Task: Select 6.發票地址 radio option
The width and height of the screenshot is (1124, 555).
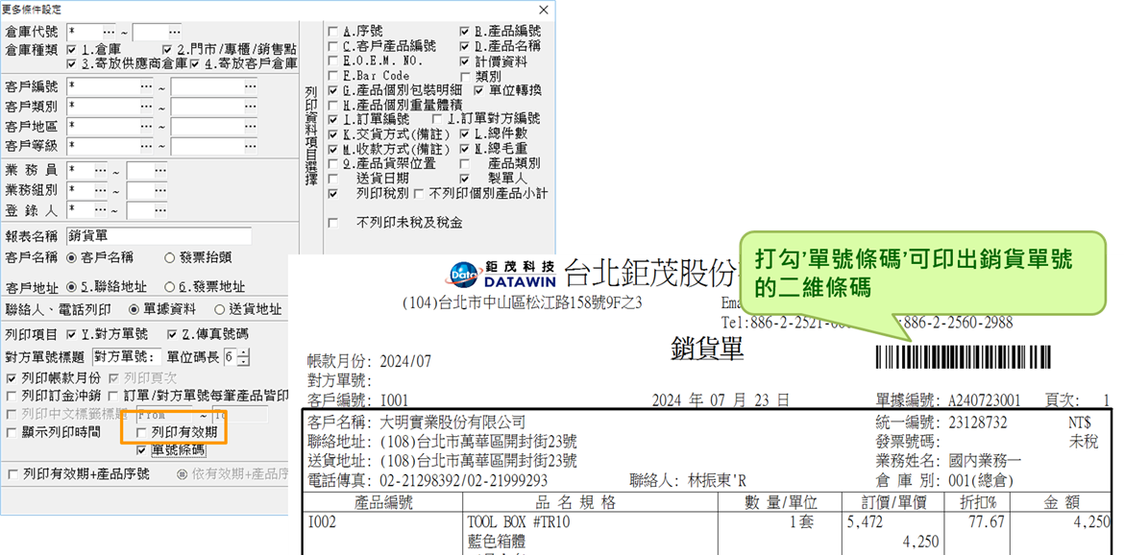Action: point(170,286)
